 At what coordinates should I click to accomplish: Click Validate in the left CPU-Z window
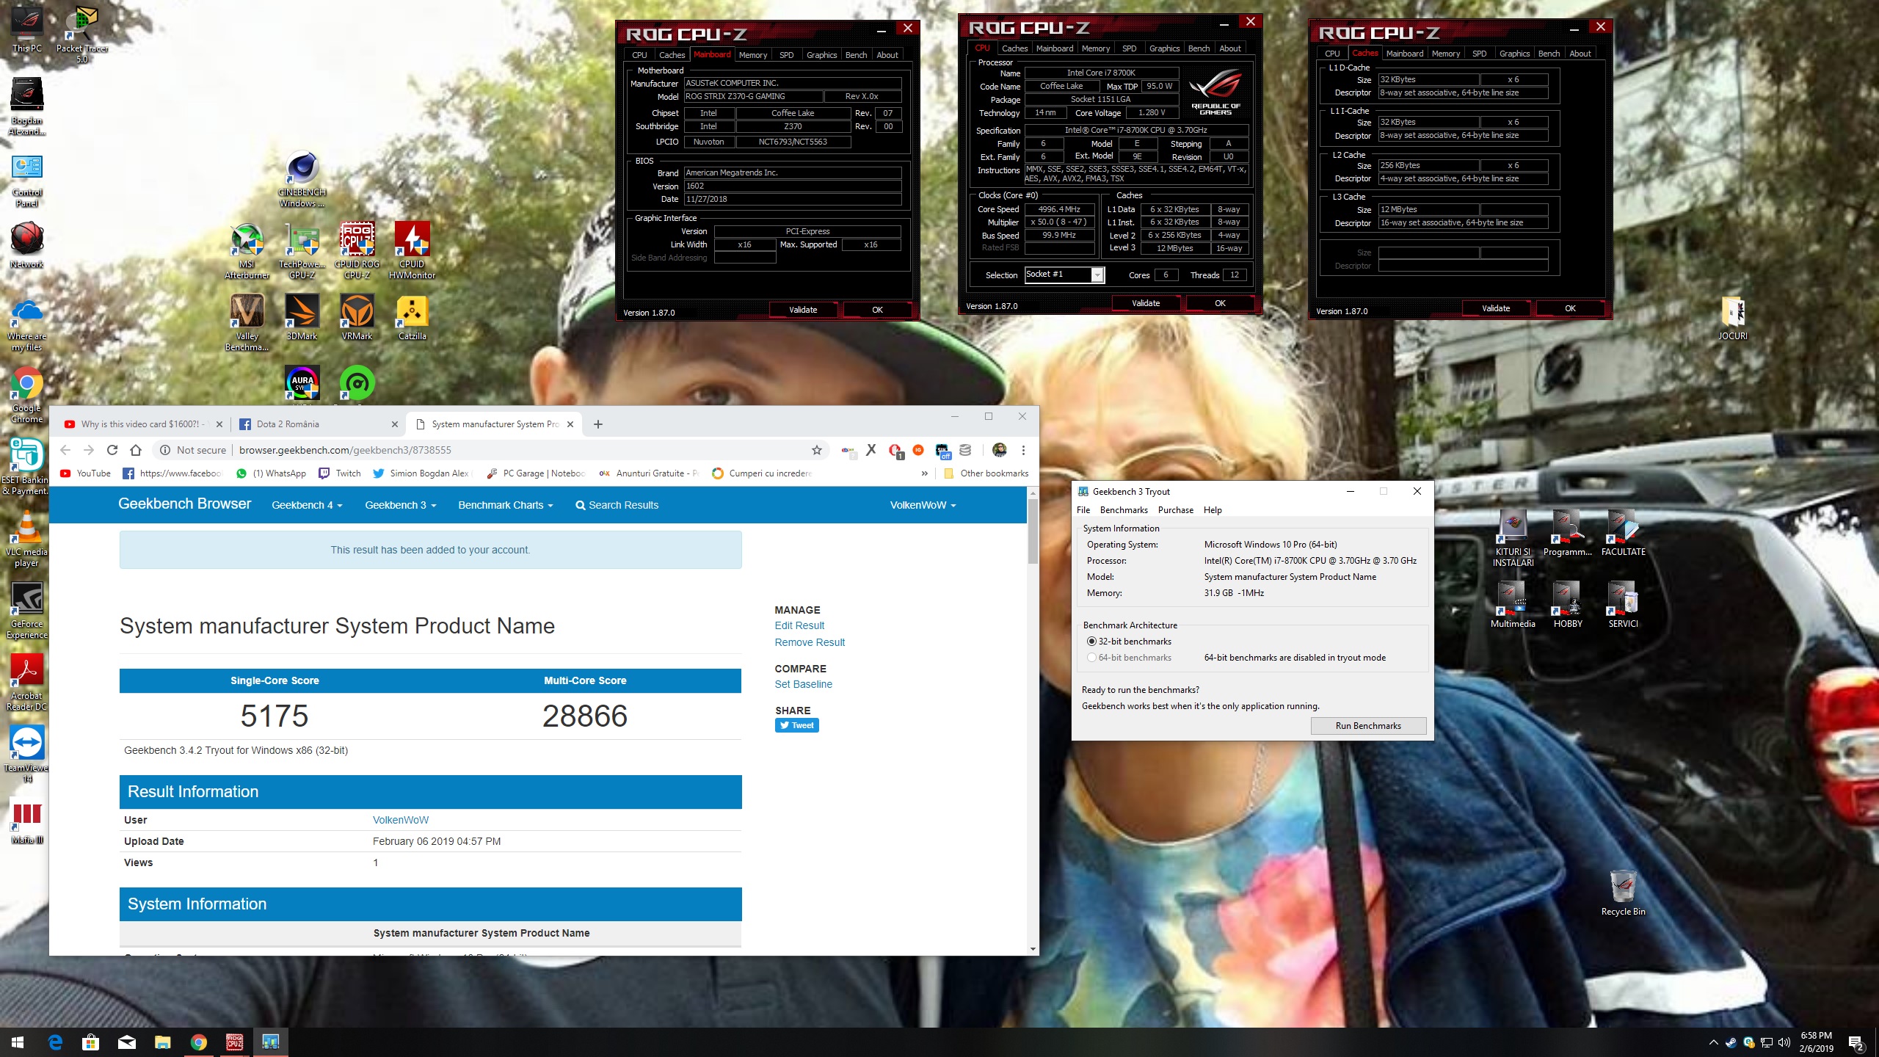(803, 310)
